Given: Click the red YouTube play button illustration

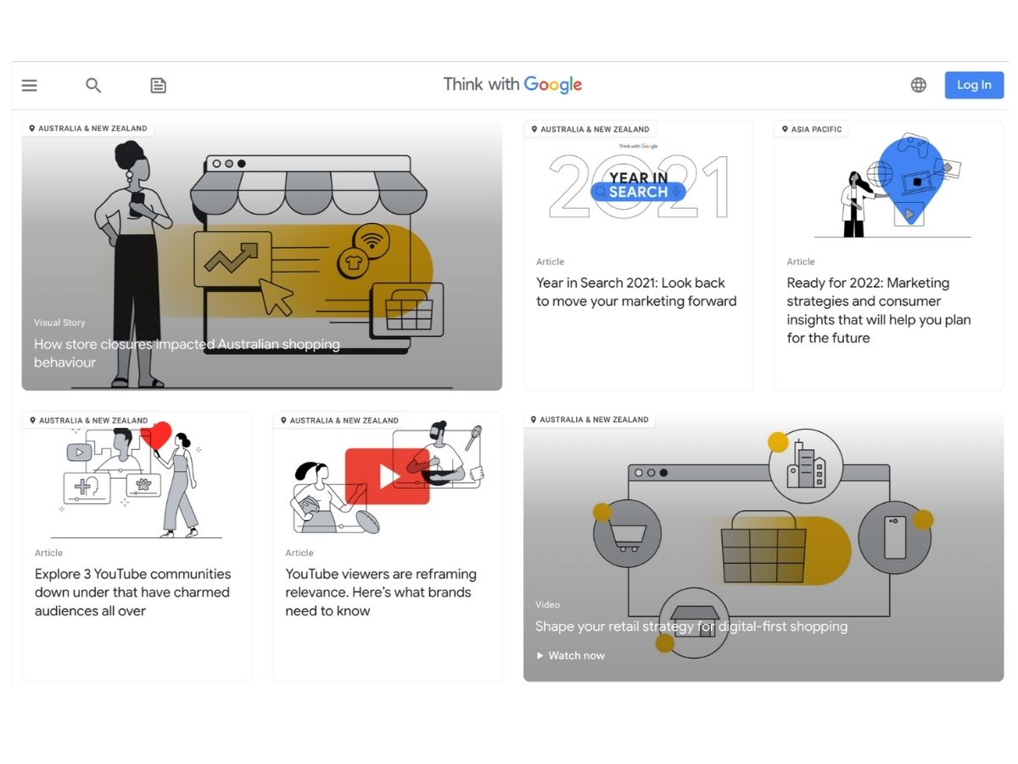Looking at the screenshot, I should tap(387, 476).
